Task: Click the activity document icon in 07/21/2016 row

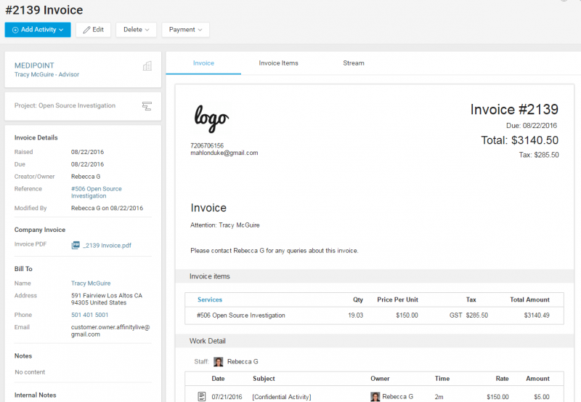Action: [202, 396]
